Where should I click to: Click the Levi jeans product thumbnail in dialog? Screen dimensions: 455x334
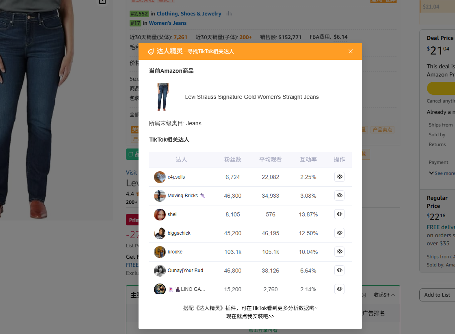163,97
